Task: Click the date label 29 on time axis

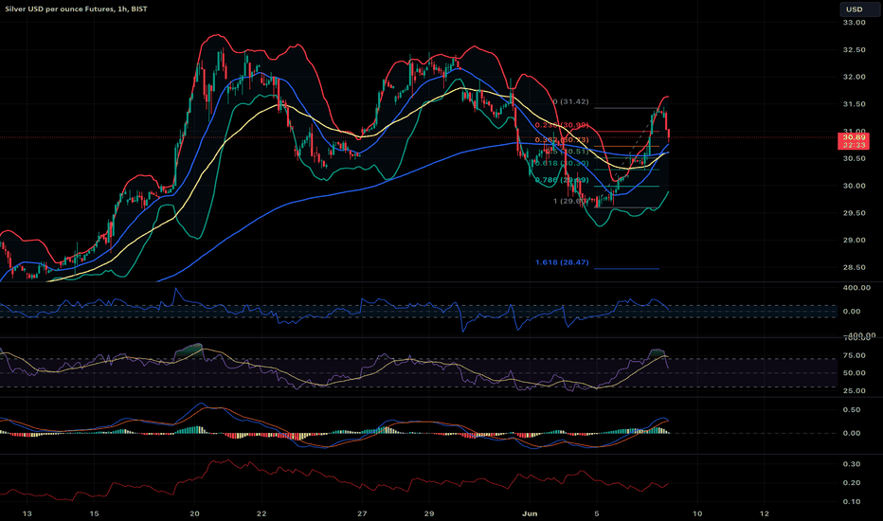Action: click(429, 513)
